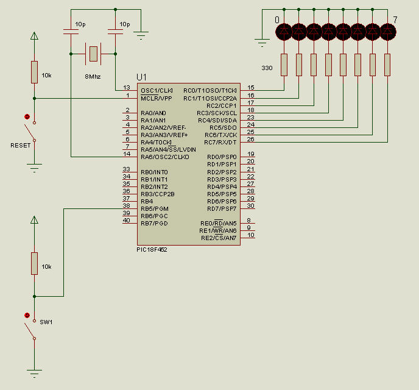This screenshot has width=419, height=390.
Task: Click the PIC18F452 part label
Action: click(x=152, y=250)
